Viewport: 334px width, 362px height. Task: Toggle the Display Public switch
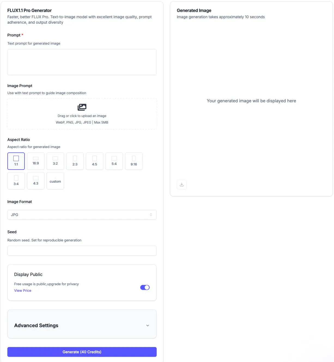pos(145,287)
